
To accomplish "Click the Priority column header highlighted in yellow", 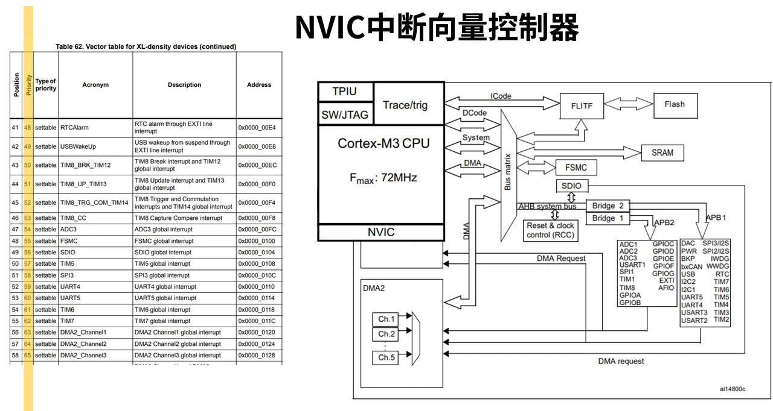I will [x=28, y=84].
